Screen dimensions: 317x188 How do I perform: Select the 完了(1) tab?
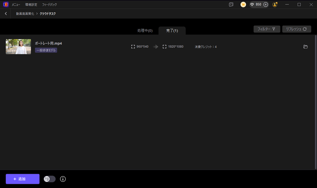(171, 31)
